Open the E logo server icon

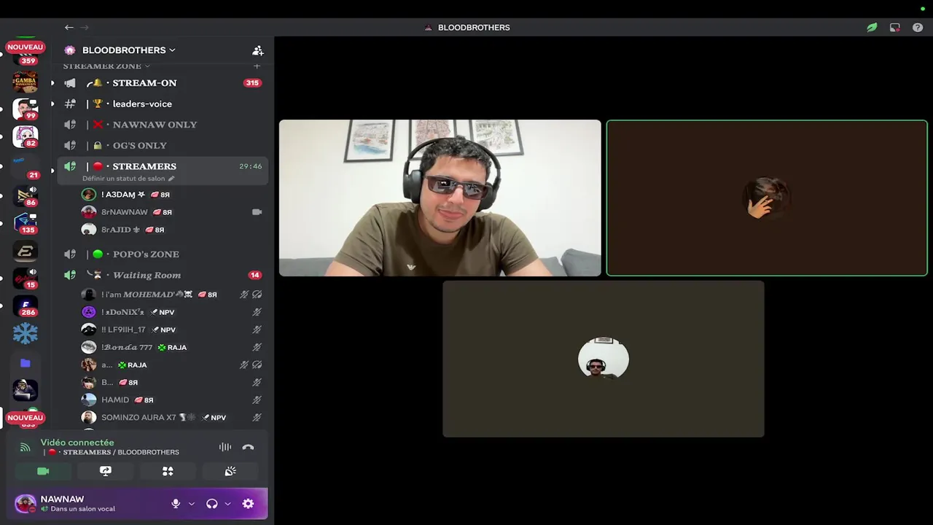[26, 251]
